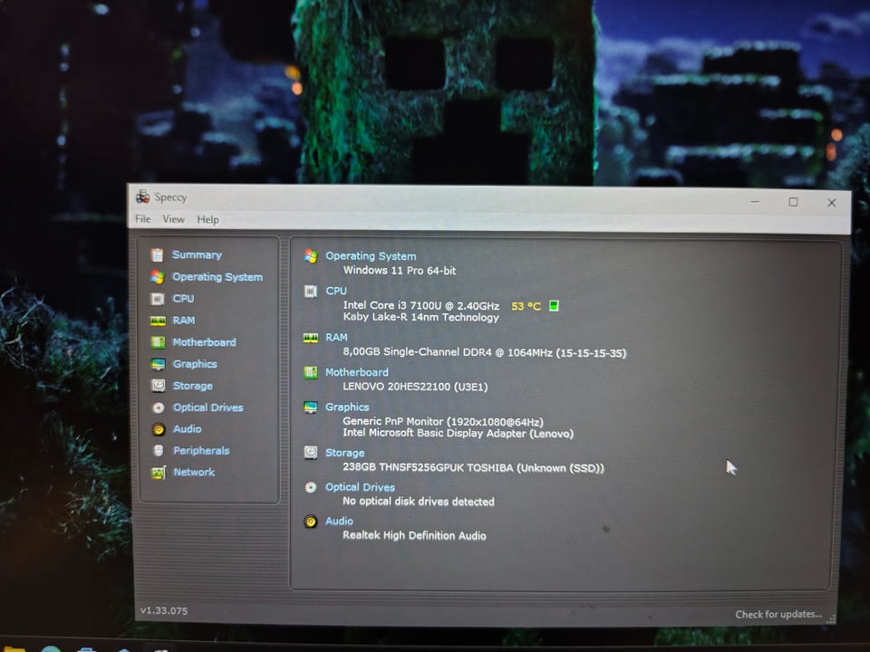Open the Help menu

208,219
